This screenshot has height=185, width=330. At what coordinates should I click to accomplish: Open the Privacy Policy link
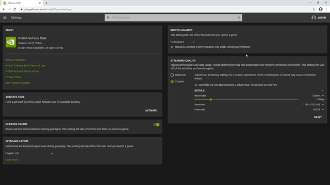(x=13, y=77)
